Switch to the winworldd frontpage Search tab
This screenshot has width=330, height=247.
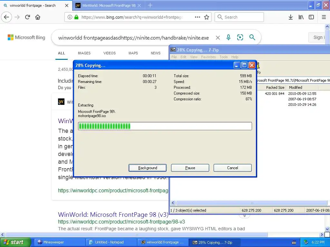coord(36,5)
